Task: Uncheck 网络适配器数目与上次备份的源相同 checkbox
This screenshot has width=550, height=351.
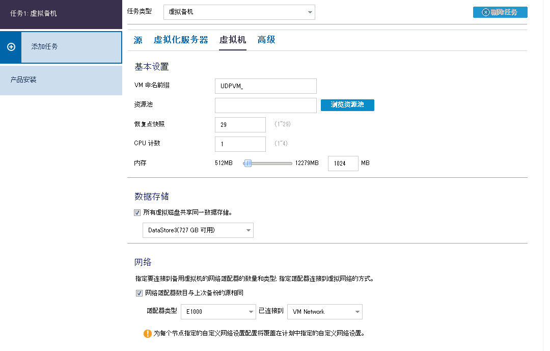Action: click(x=139, y=293)
